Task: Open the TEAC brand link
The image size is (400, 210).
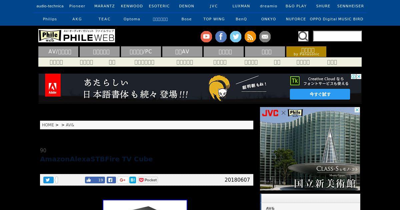Action: point(105,19)
